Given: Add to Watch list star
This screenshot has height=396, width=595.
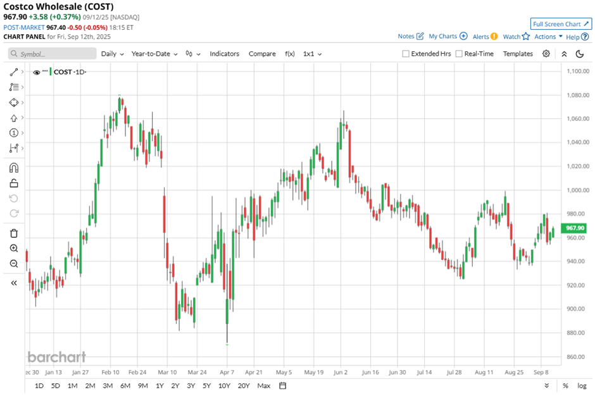Looking at the screenshot, I should tap(516, 37).
